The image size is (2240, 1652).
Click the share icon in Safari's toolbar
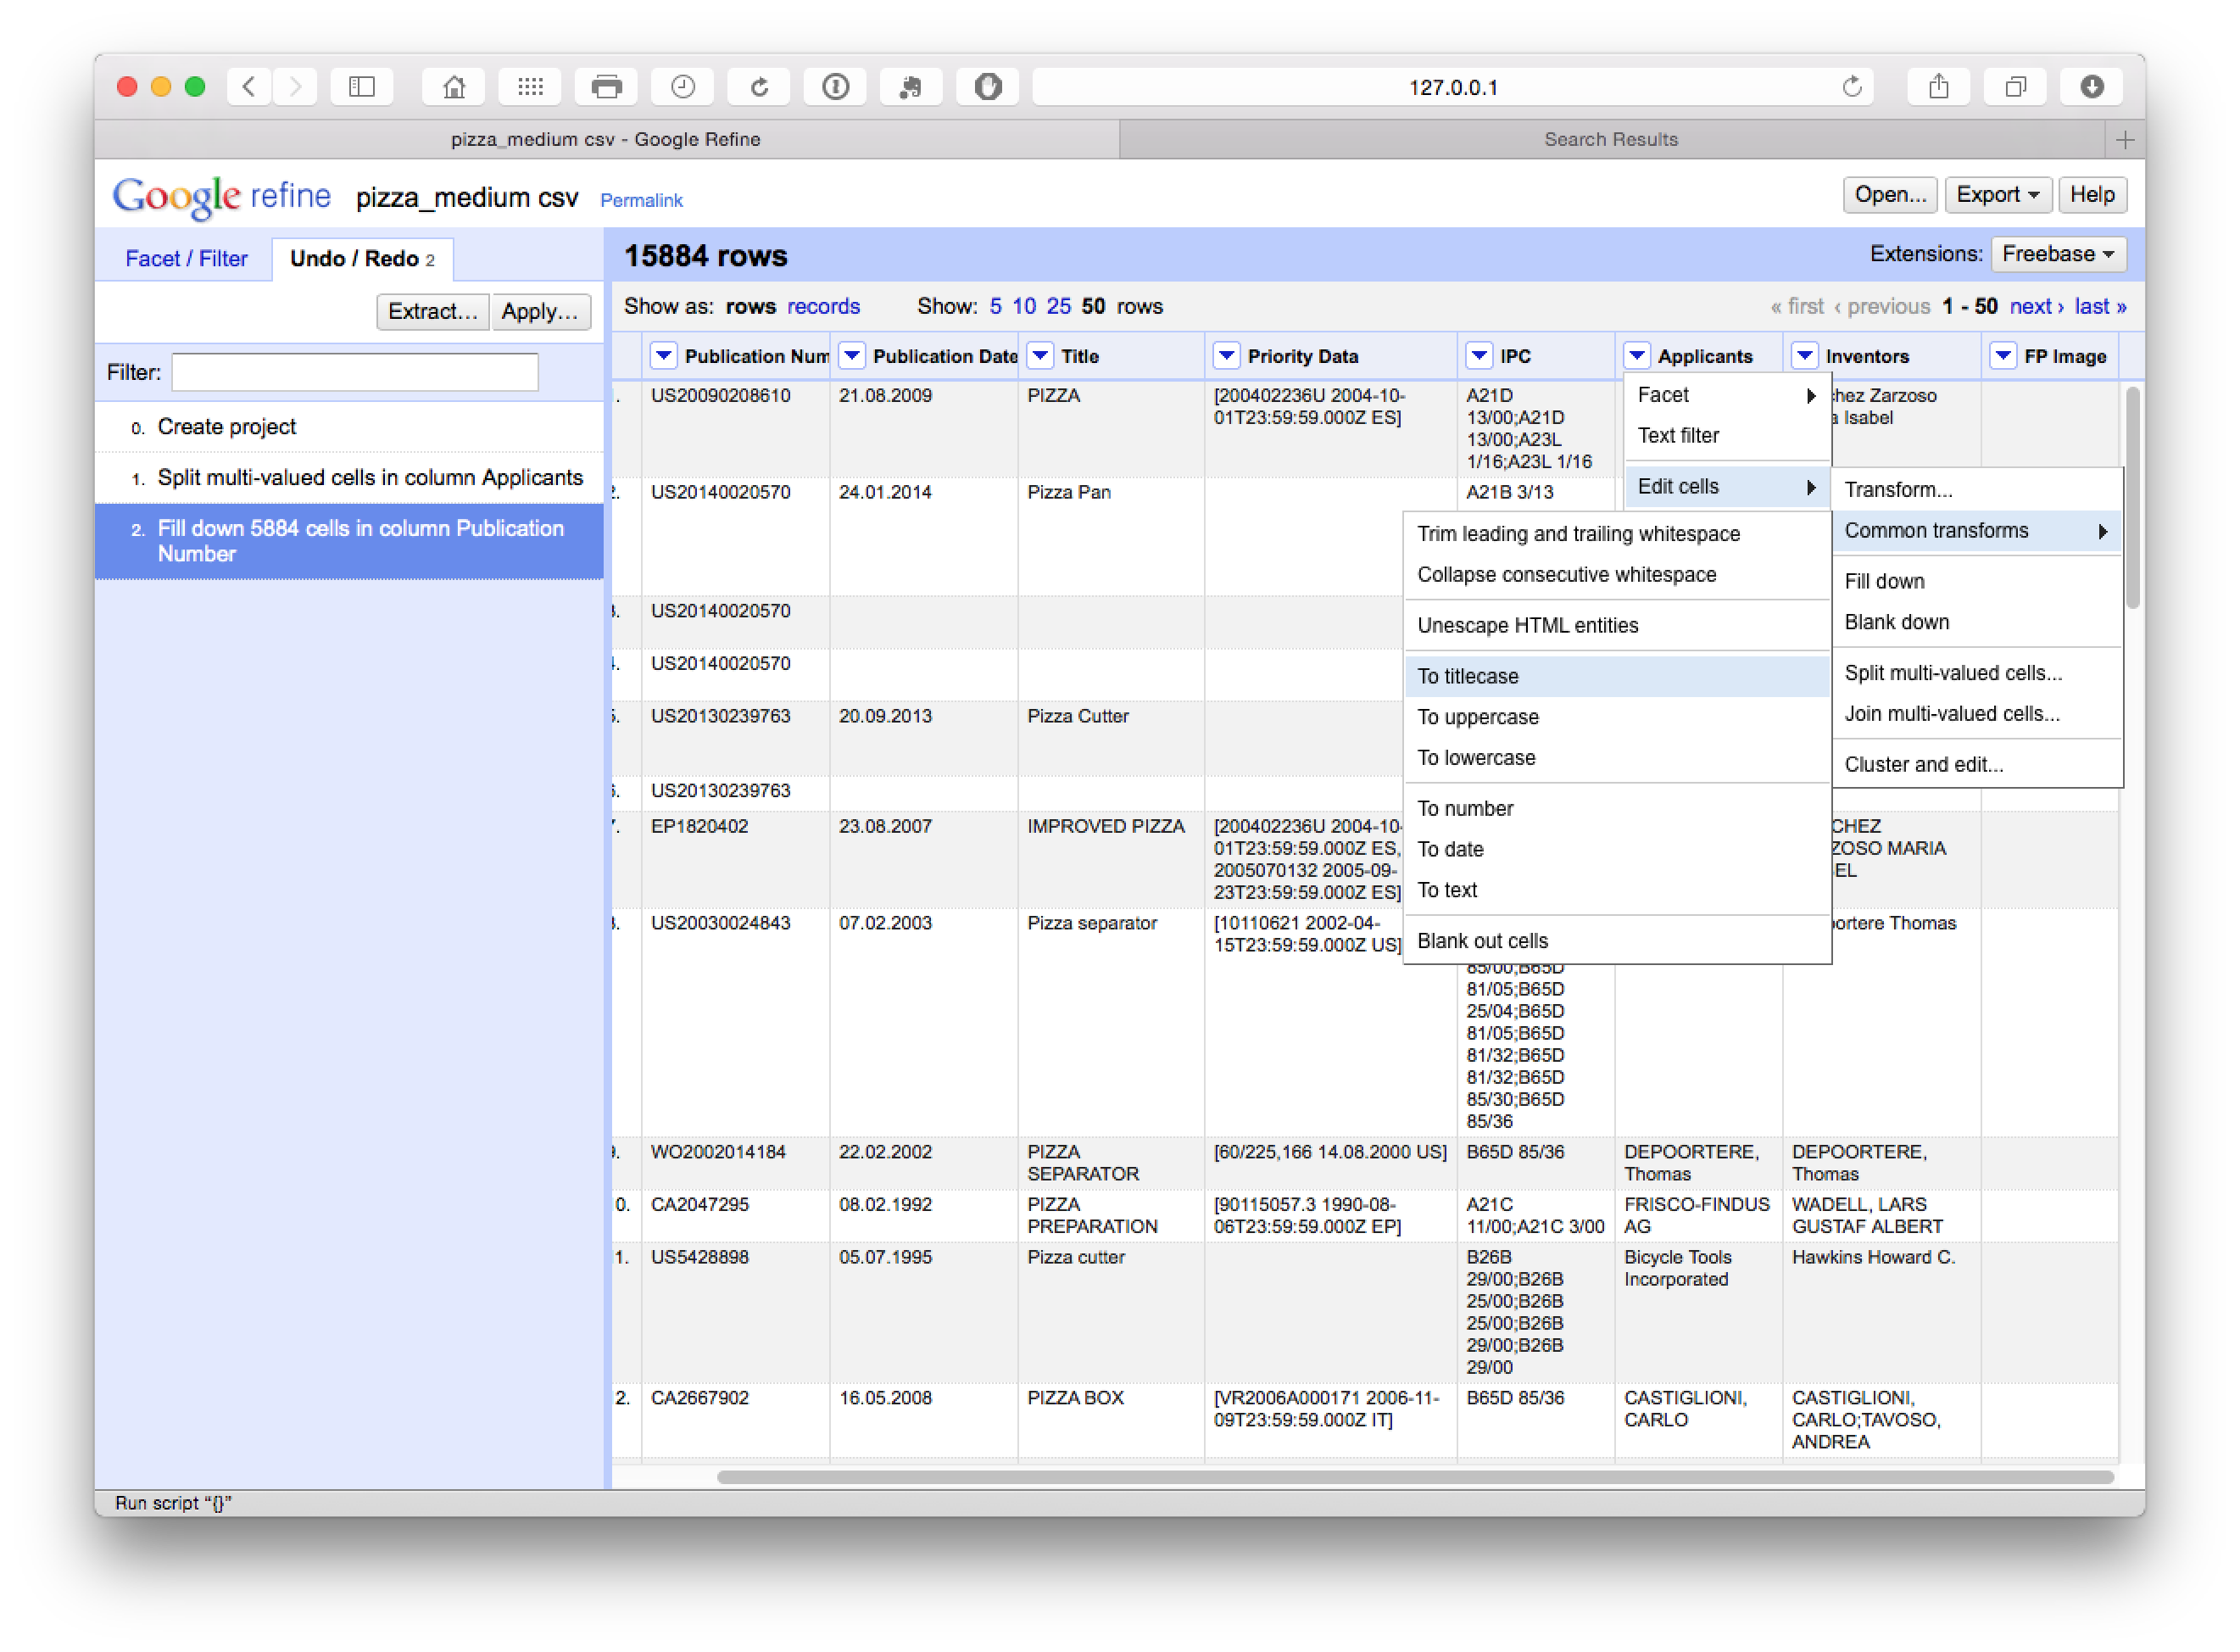tap(1938, 87)
